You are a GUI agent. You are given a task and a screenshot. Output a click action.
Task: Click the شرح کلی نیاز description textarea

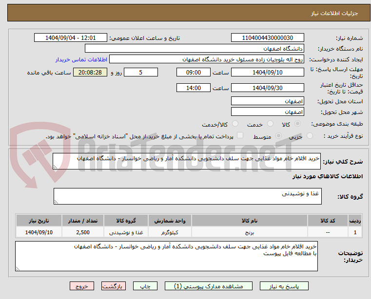[x=187, y=161]
